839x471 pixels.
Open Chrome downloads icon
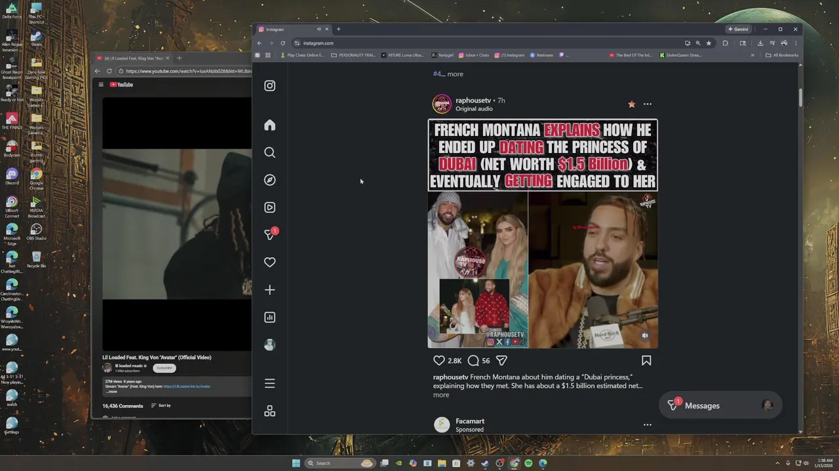coord(760,43)
